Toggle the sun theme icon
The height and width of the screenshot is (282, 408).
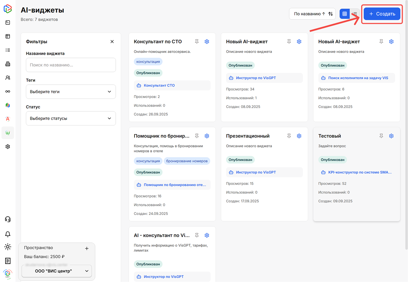click(x=8, y=247)
